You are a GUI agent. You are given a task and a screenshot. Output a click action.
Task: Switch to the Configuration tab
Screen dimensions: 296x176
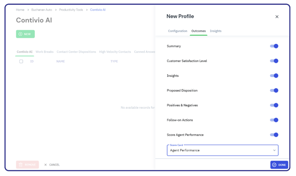pyautogui.click(x=178, y=31)
